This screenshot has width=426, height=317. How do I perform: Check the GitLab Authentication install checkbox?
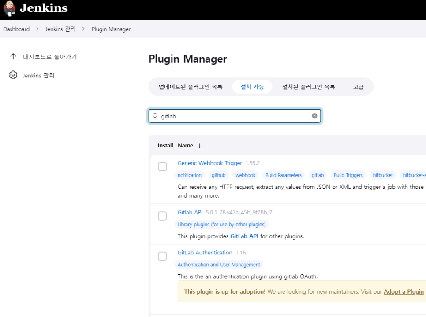[162, 256]
